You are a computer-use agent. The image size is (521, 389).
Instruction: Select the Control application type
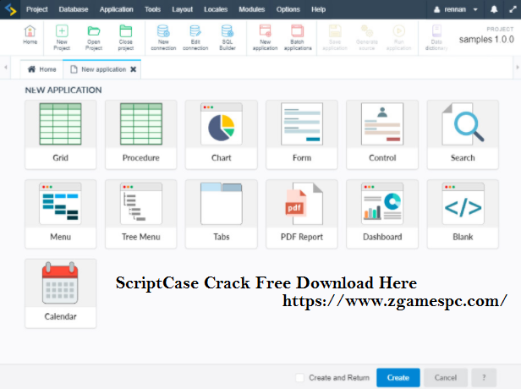click(x=382, y=134)
